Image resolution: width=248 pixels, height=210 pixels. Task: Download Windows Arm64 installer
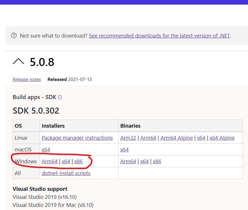click(49, 162)
